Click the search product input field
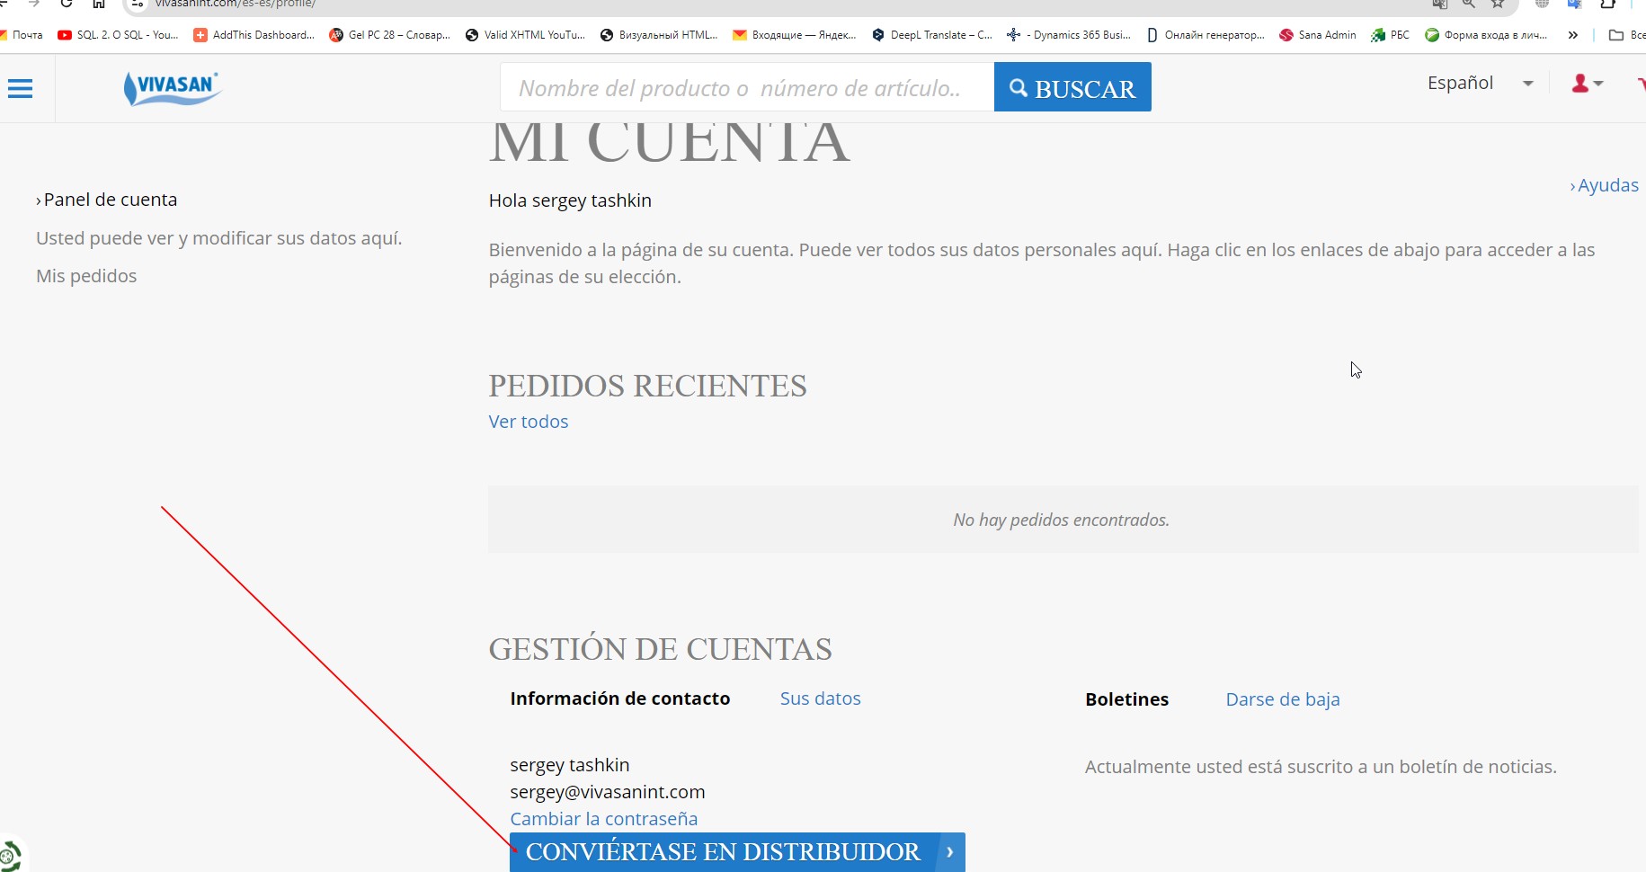 (x=747, y=87)
